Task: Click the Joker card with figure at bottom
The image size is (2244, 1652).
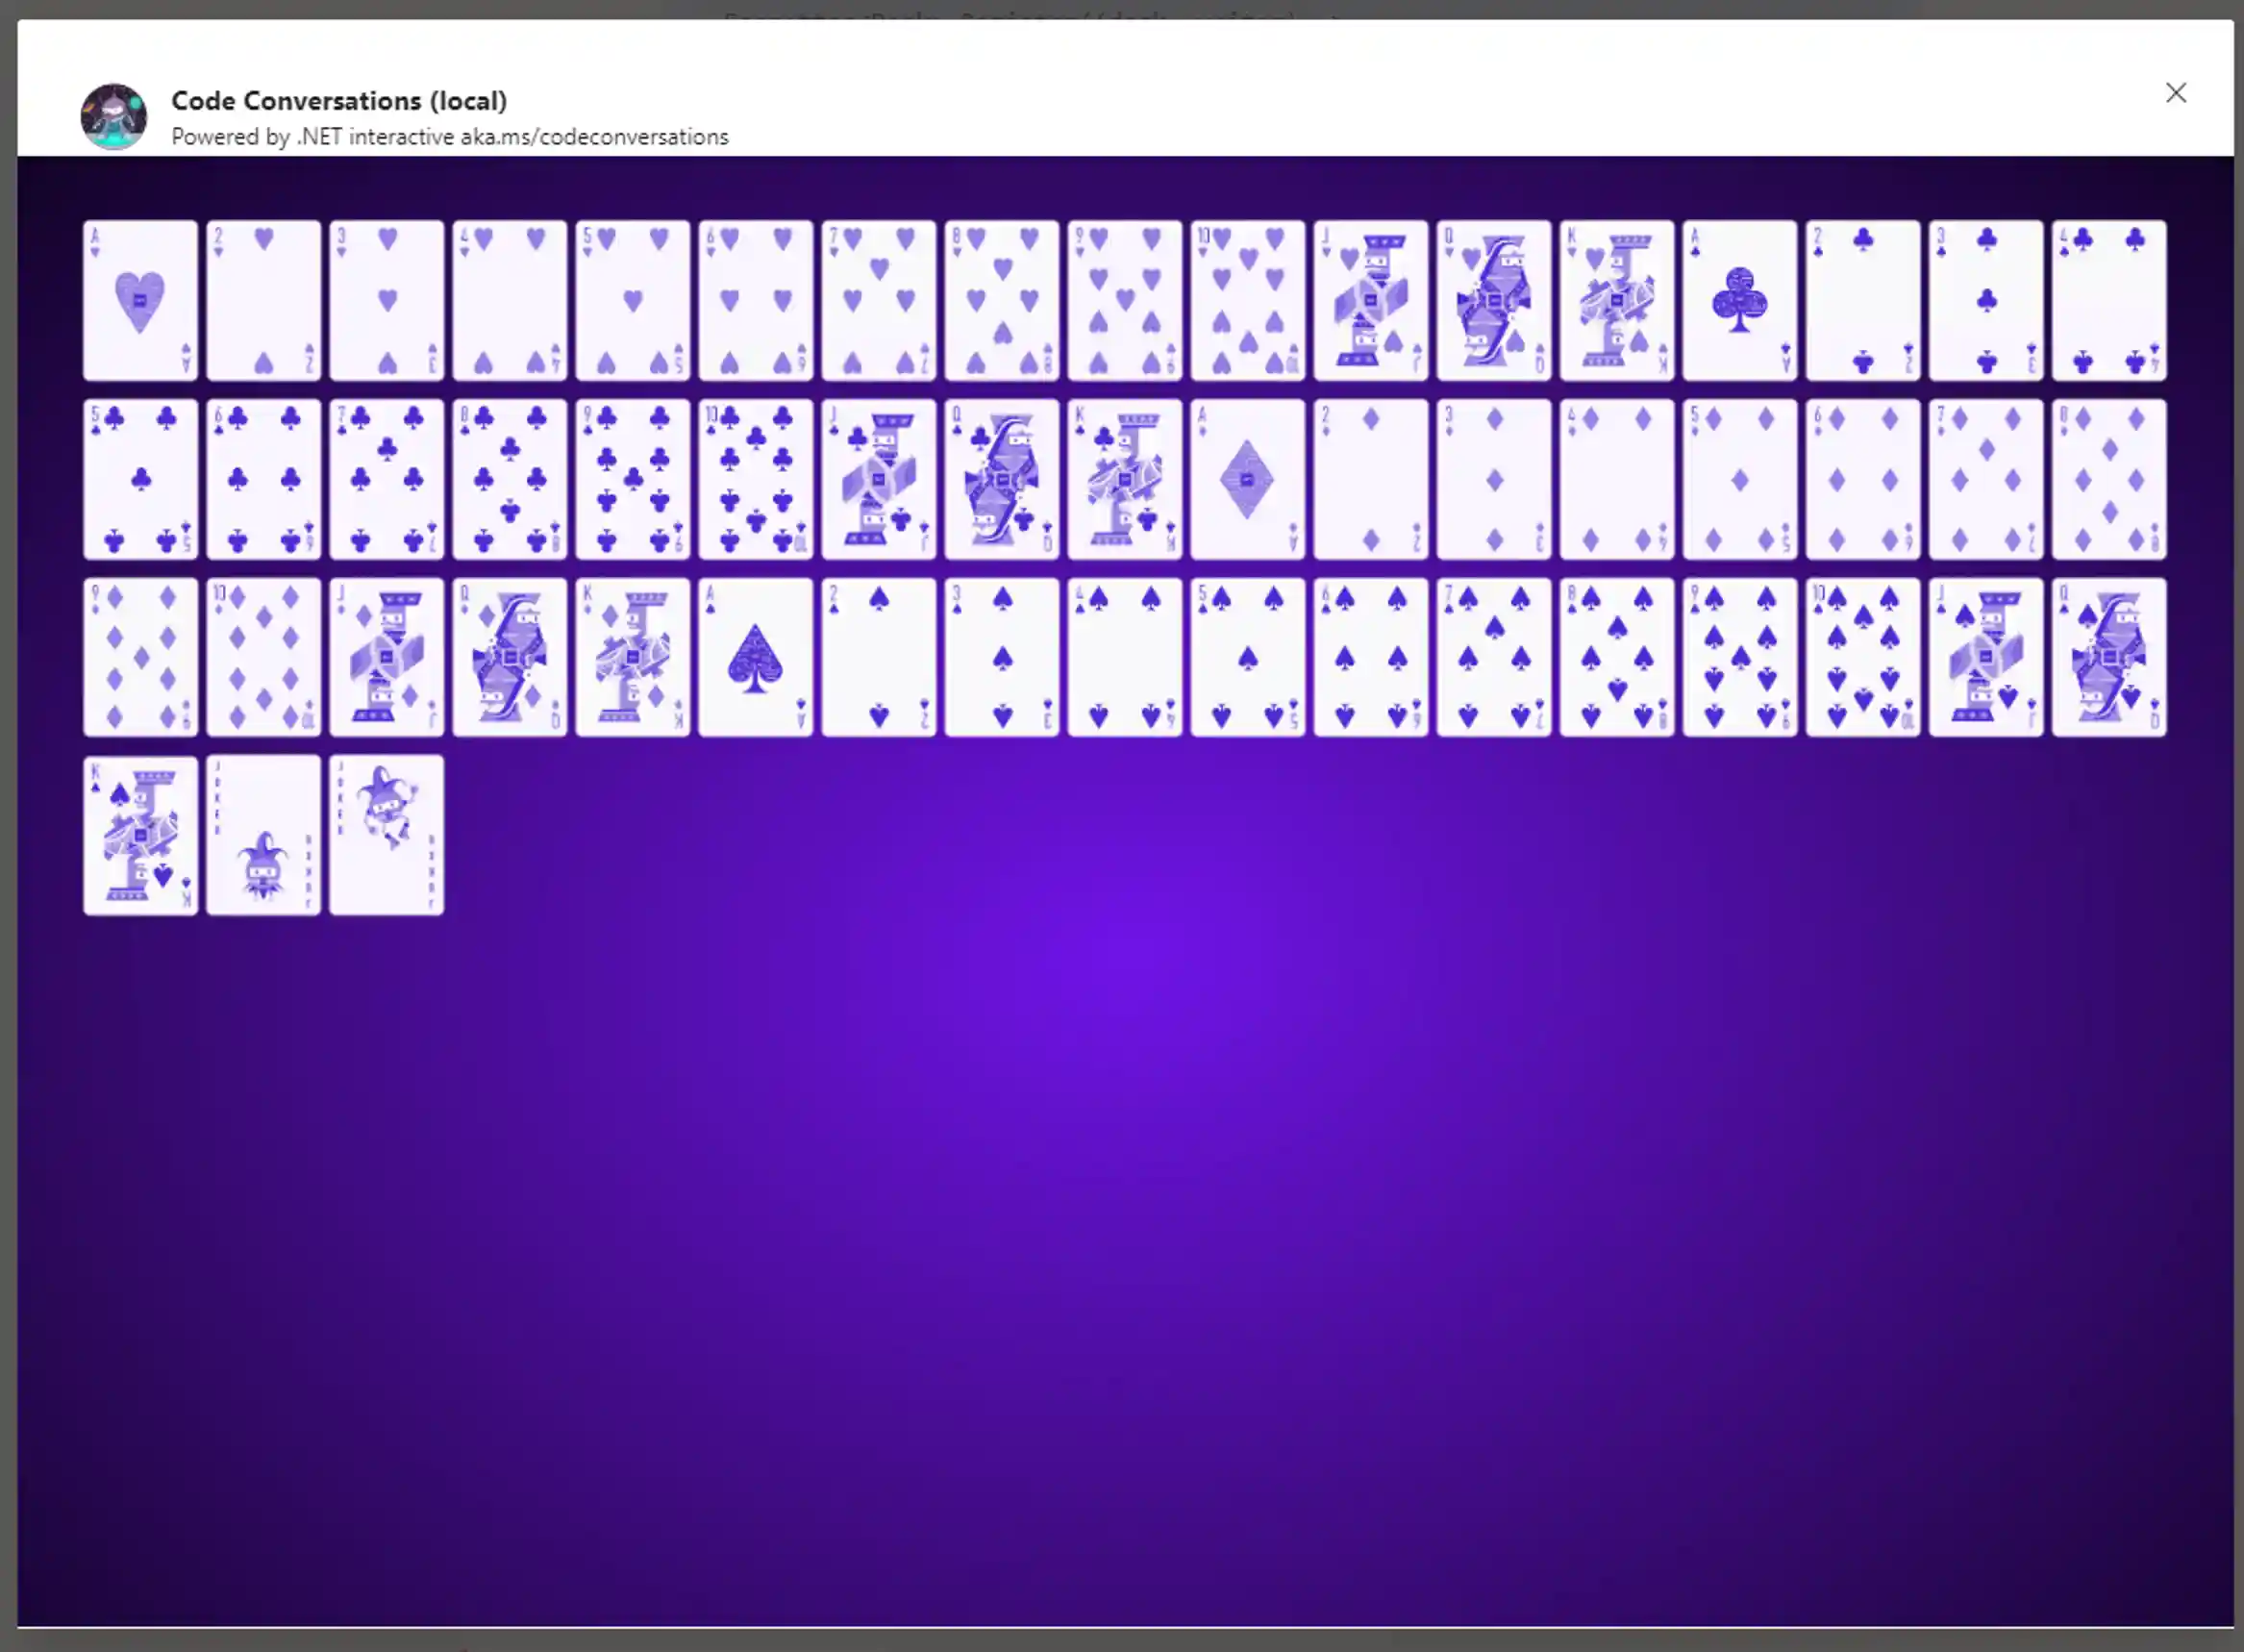Action: [262, 835]
